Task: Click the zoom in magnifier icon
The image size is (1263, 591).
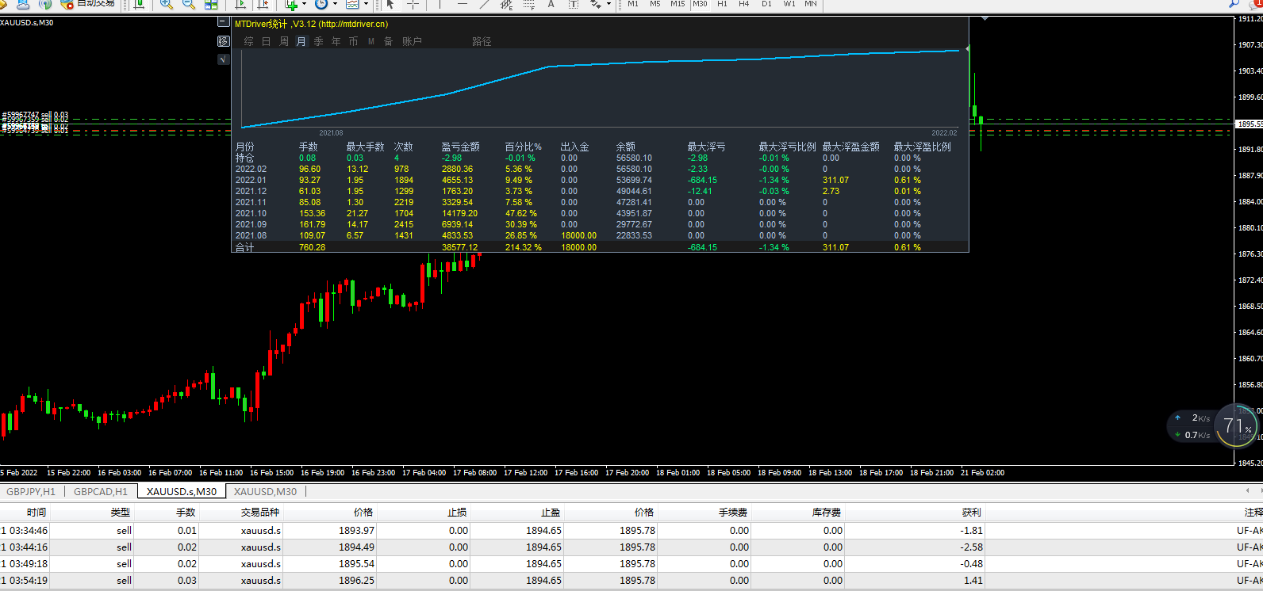Action: tap(166, 4)
